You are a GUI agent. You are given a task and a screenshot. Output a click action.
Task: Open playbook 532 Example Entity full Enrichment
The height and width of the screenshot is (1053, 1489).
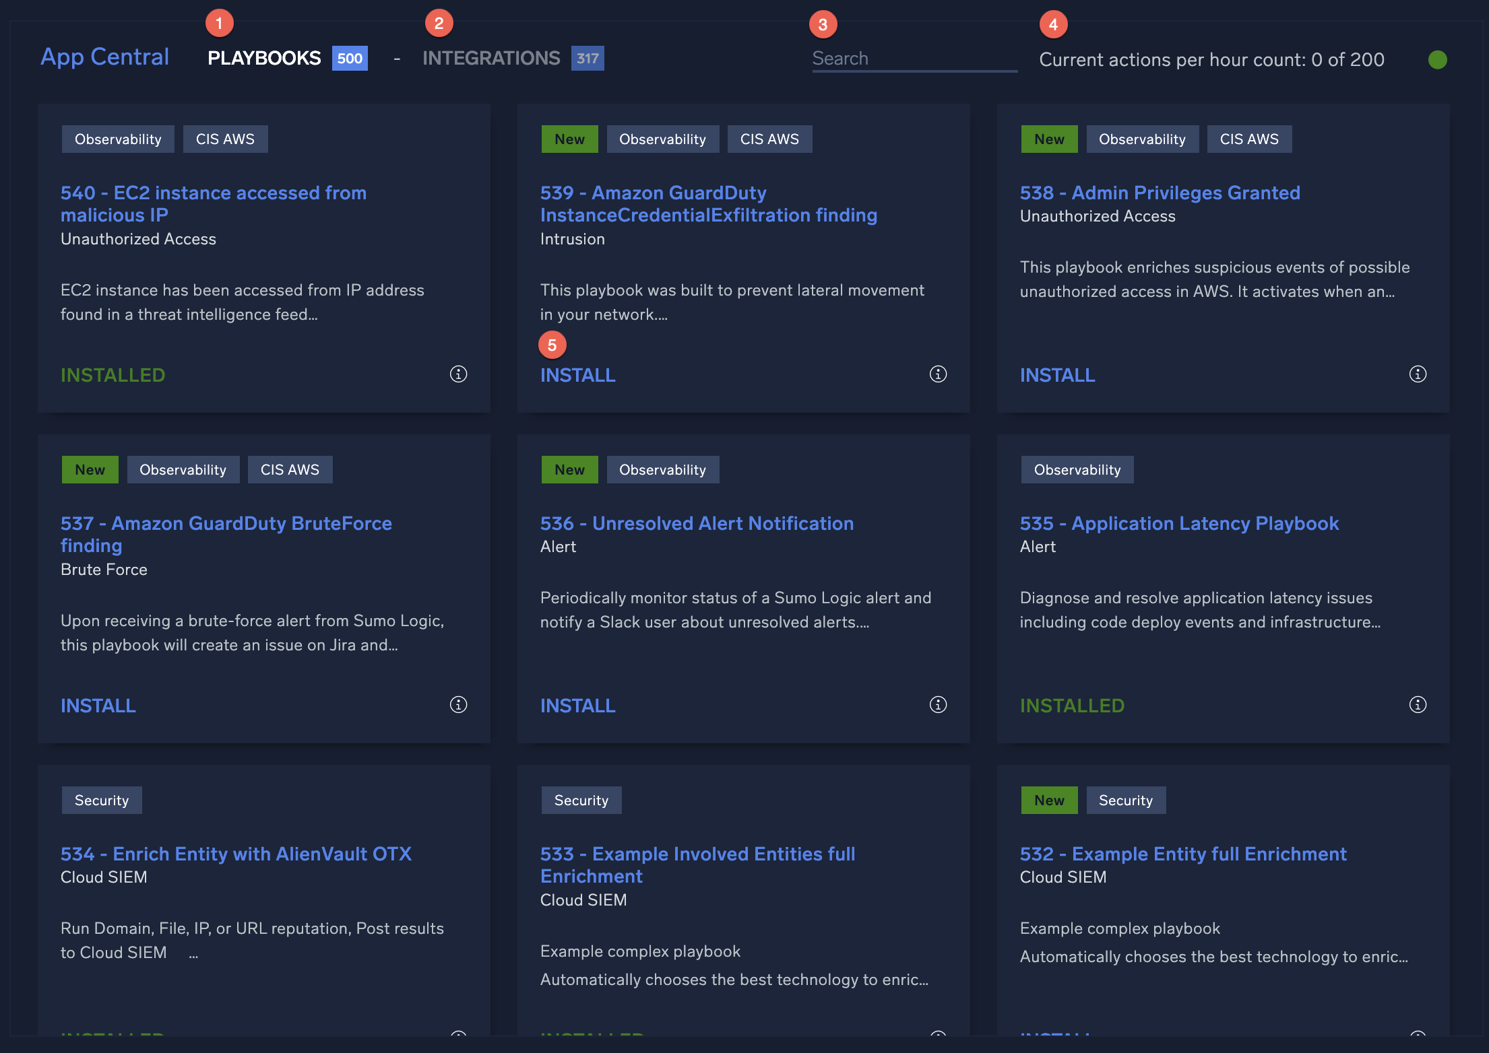[1183, 854]
